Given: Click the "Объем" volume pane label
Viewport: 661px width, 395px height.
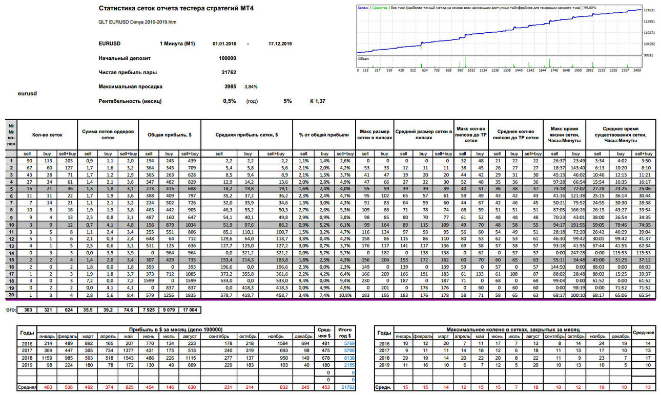Looking at the screenshot, I should (363, 59).
